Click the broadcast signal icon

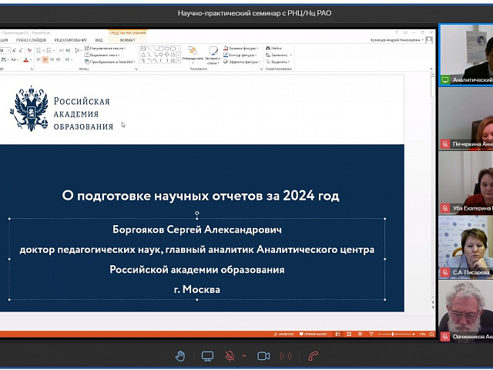(x=286, y=356)
